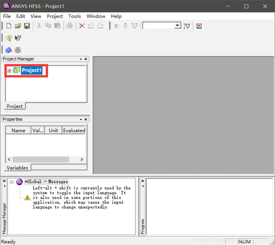Click the red circular design icon
This screenshot has height=245, width=275.
click(18, 50)
